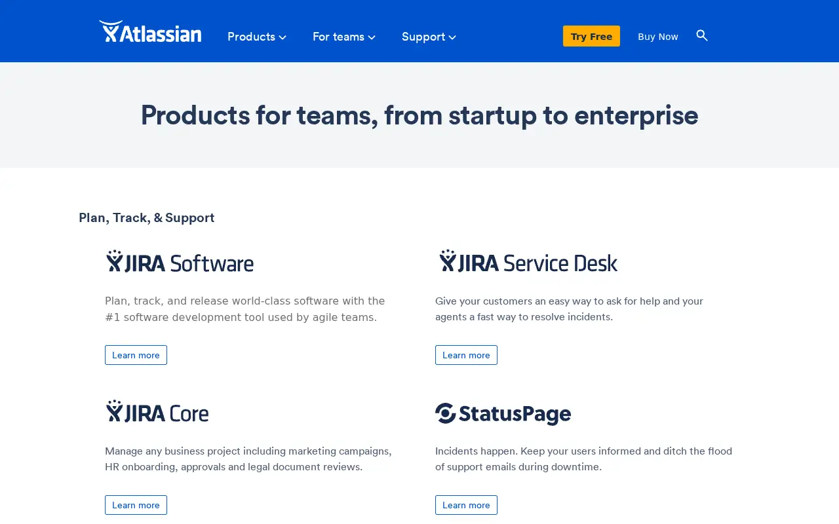Click the JIRA Software product logo
This screenshot has height=524, width=839.
click(180, 261)
